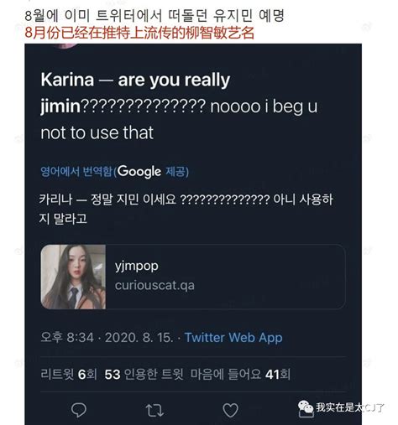Click the reply speech bubble icon
398x425 pixels.
pyautogui.click(x=79, y=410)
